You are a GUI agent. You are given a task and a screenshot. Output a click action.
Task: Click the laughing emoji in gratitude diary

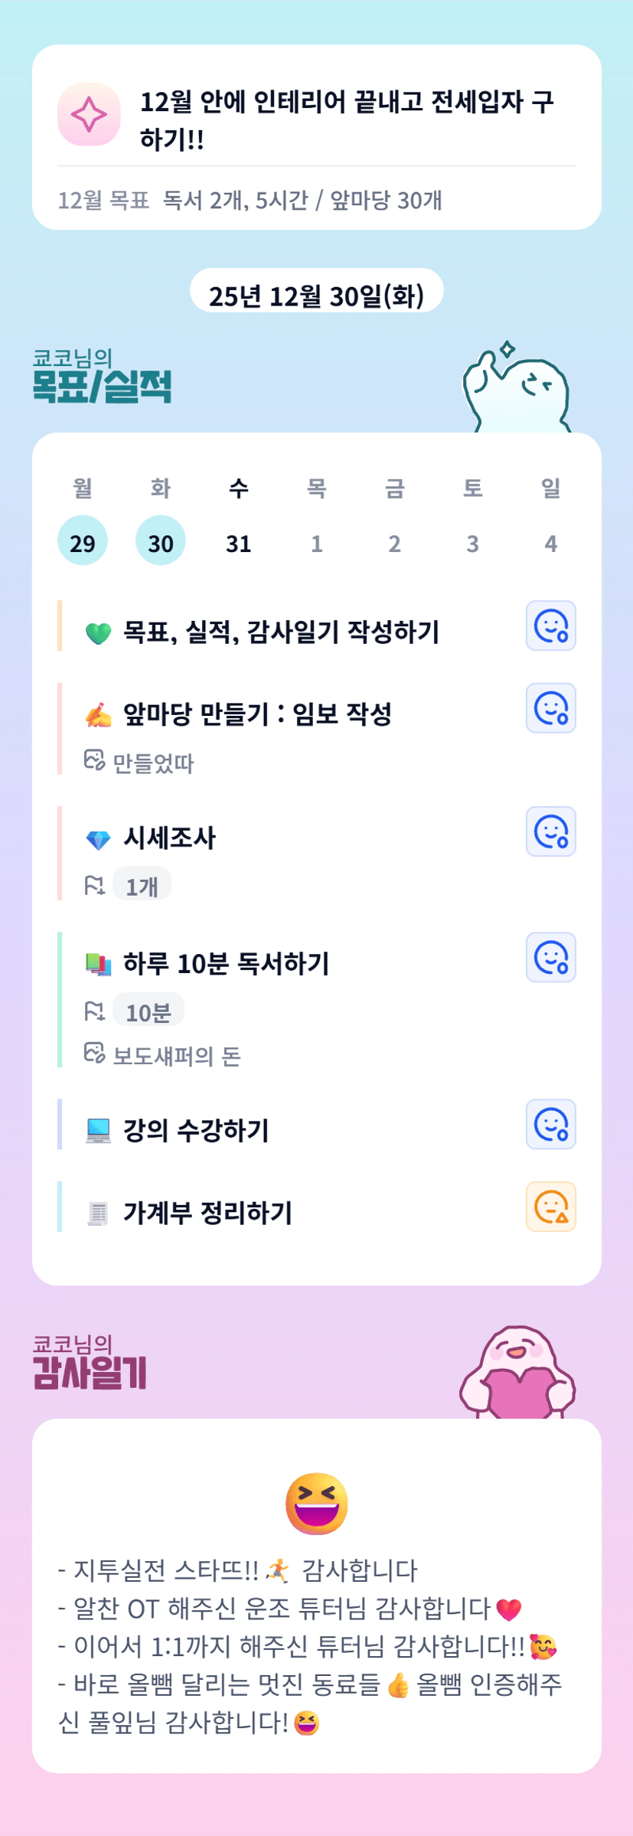pos(316,1504)
